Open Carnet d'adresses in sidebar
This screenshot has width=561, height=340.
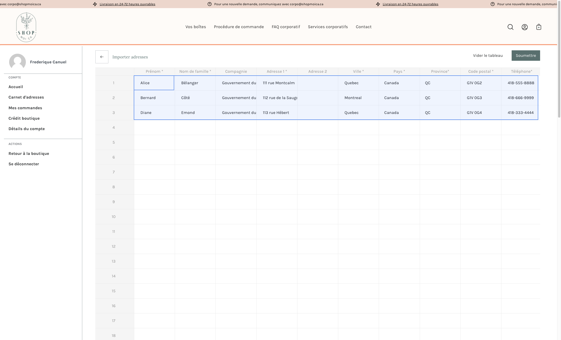[x=26, y=97]
